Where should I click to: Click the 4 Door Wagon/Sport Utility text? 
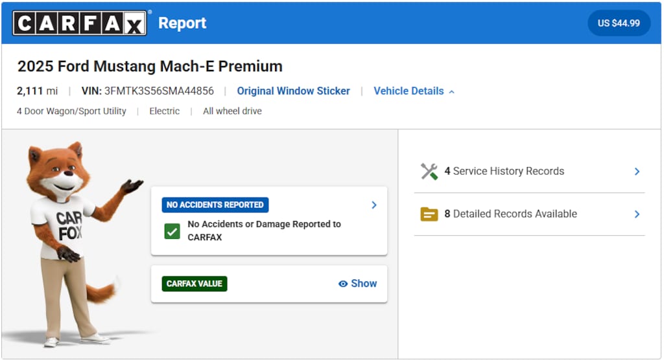(x=71, y=111)
